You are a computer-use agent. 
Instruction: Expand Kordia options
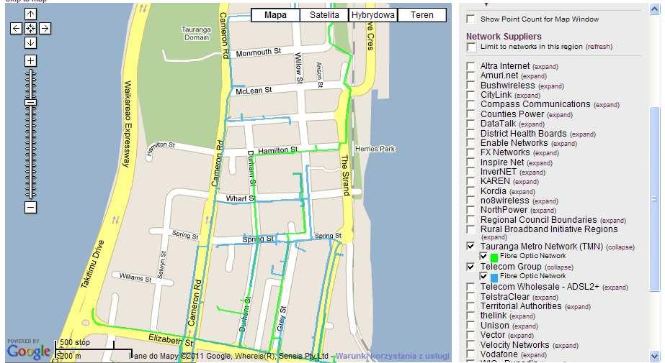(522, 192)
